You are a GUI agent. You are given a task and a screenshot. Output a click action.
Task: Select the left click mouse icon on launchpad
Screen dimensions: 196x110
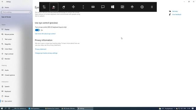[x=54, y=7]
